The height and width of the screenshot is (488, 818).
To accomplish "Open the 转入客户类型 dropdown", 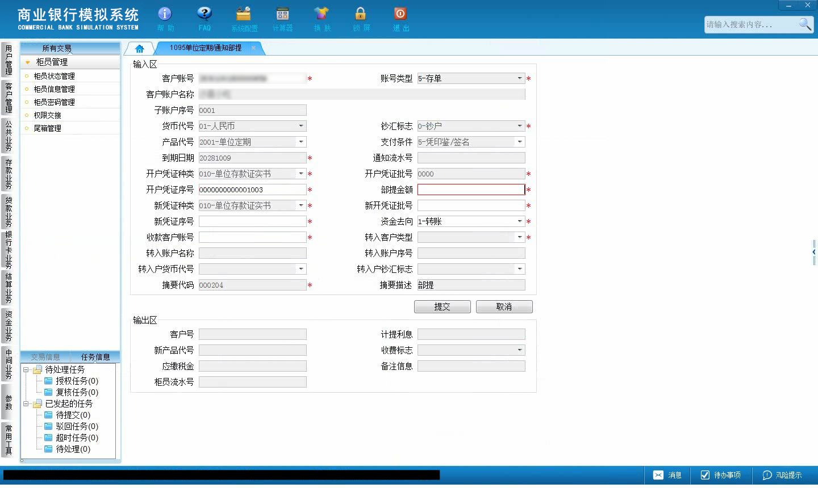I will (520, 237).
